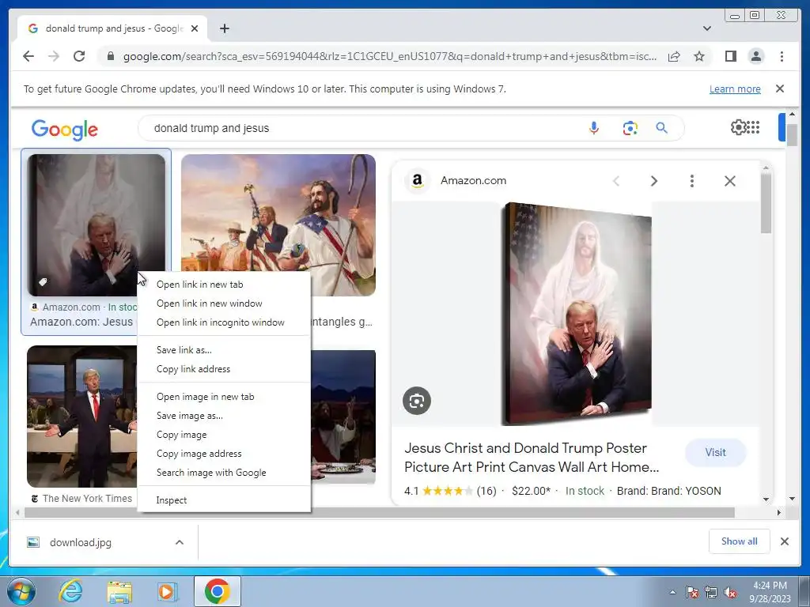Show hidden system tray icons arrow

coord(672,592)
